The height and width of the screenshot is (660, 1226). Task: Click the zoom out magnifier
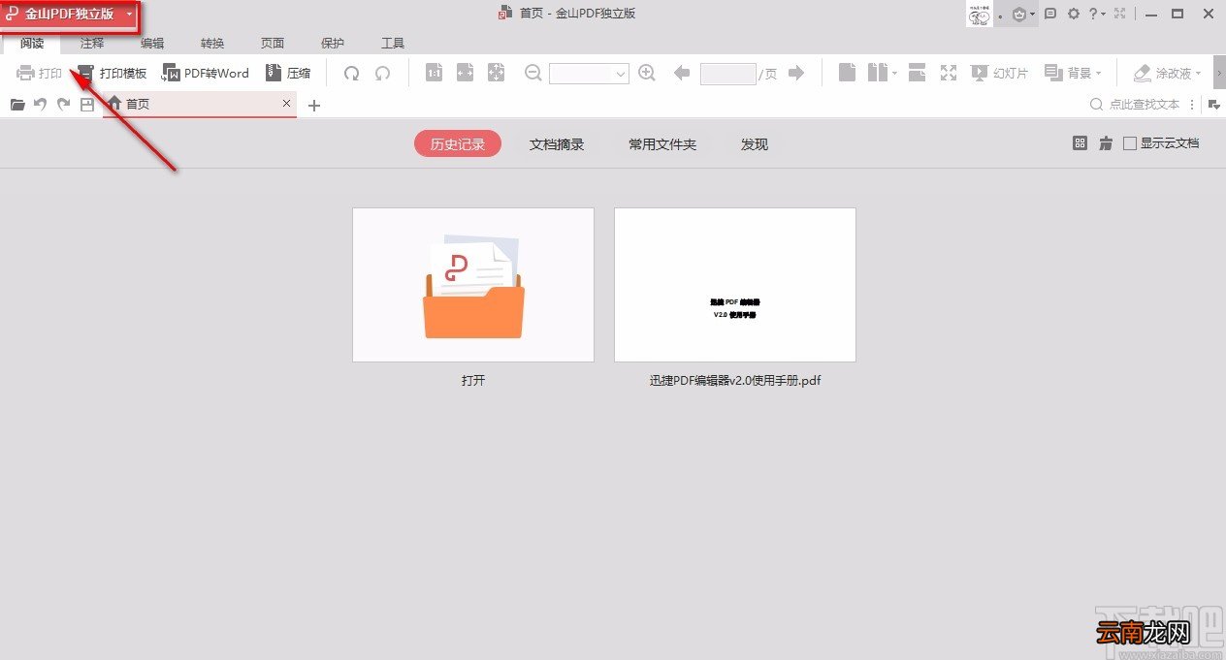point(533,73)
